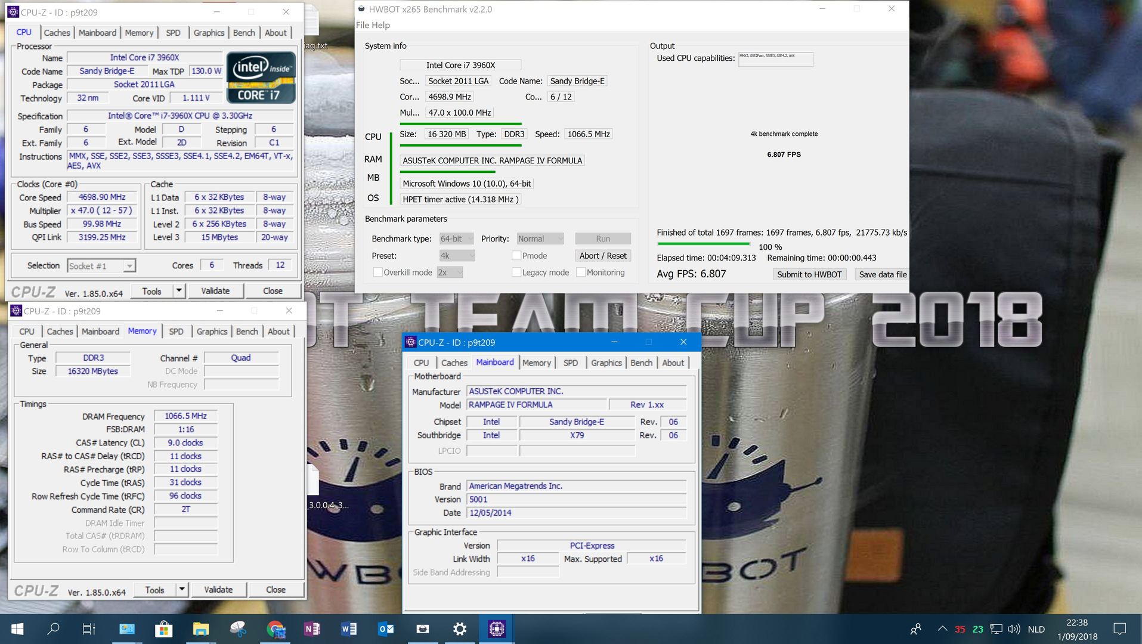Enable the Pmode checkbox
This screenshot has height=644, width=1142.
tap(516, 256)
